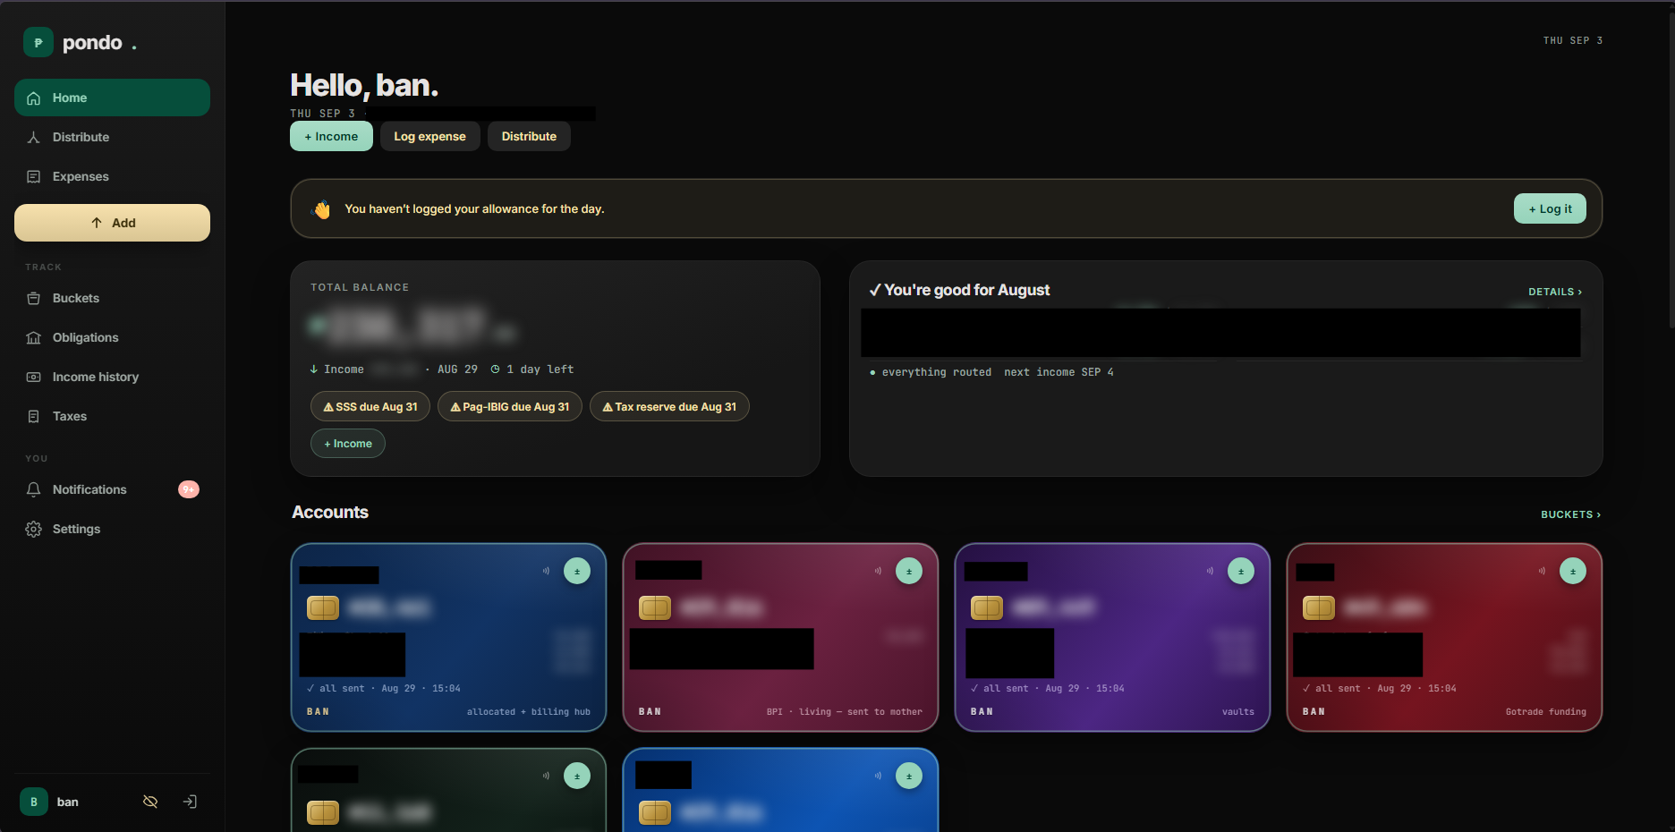
Task: Click the SSS due Aug 31 chip
Action: pos(370,406)
